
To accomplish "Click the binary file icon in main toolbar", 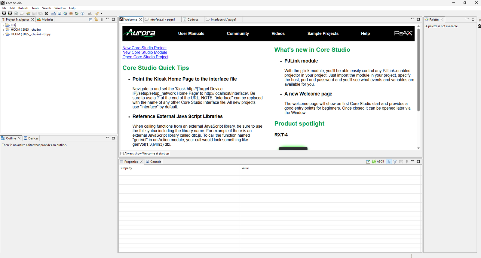I will point(16,14).
